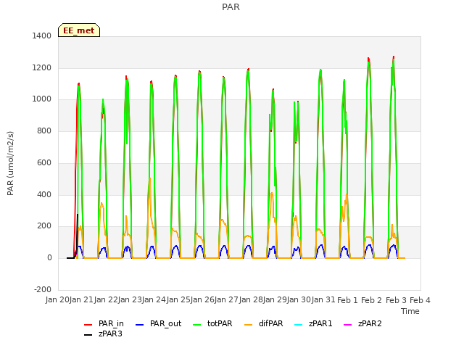This screenshot has width=464, height=348.
Task: Click the 400 y-axis tick label
Action: [44, 194]
